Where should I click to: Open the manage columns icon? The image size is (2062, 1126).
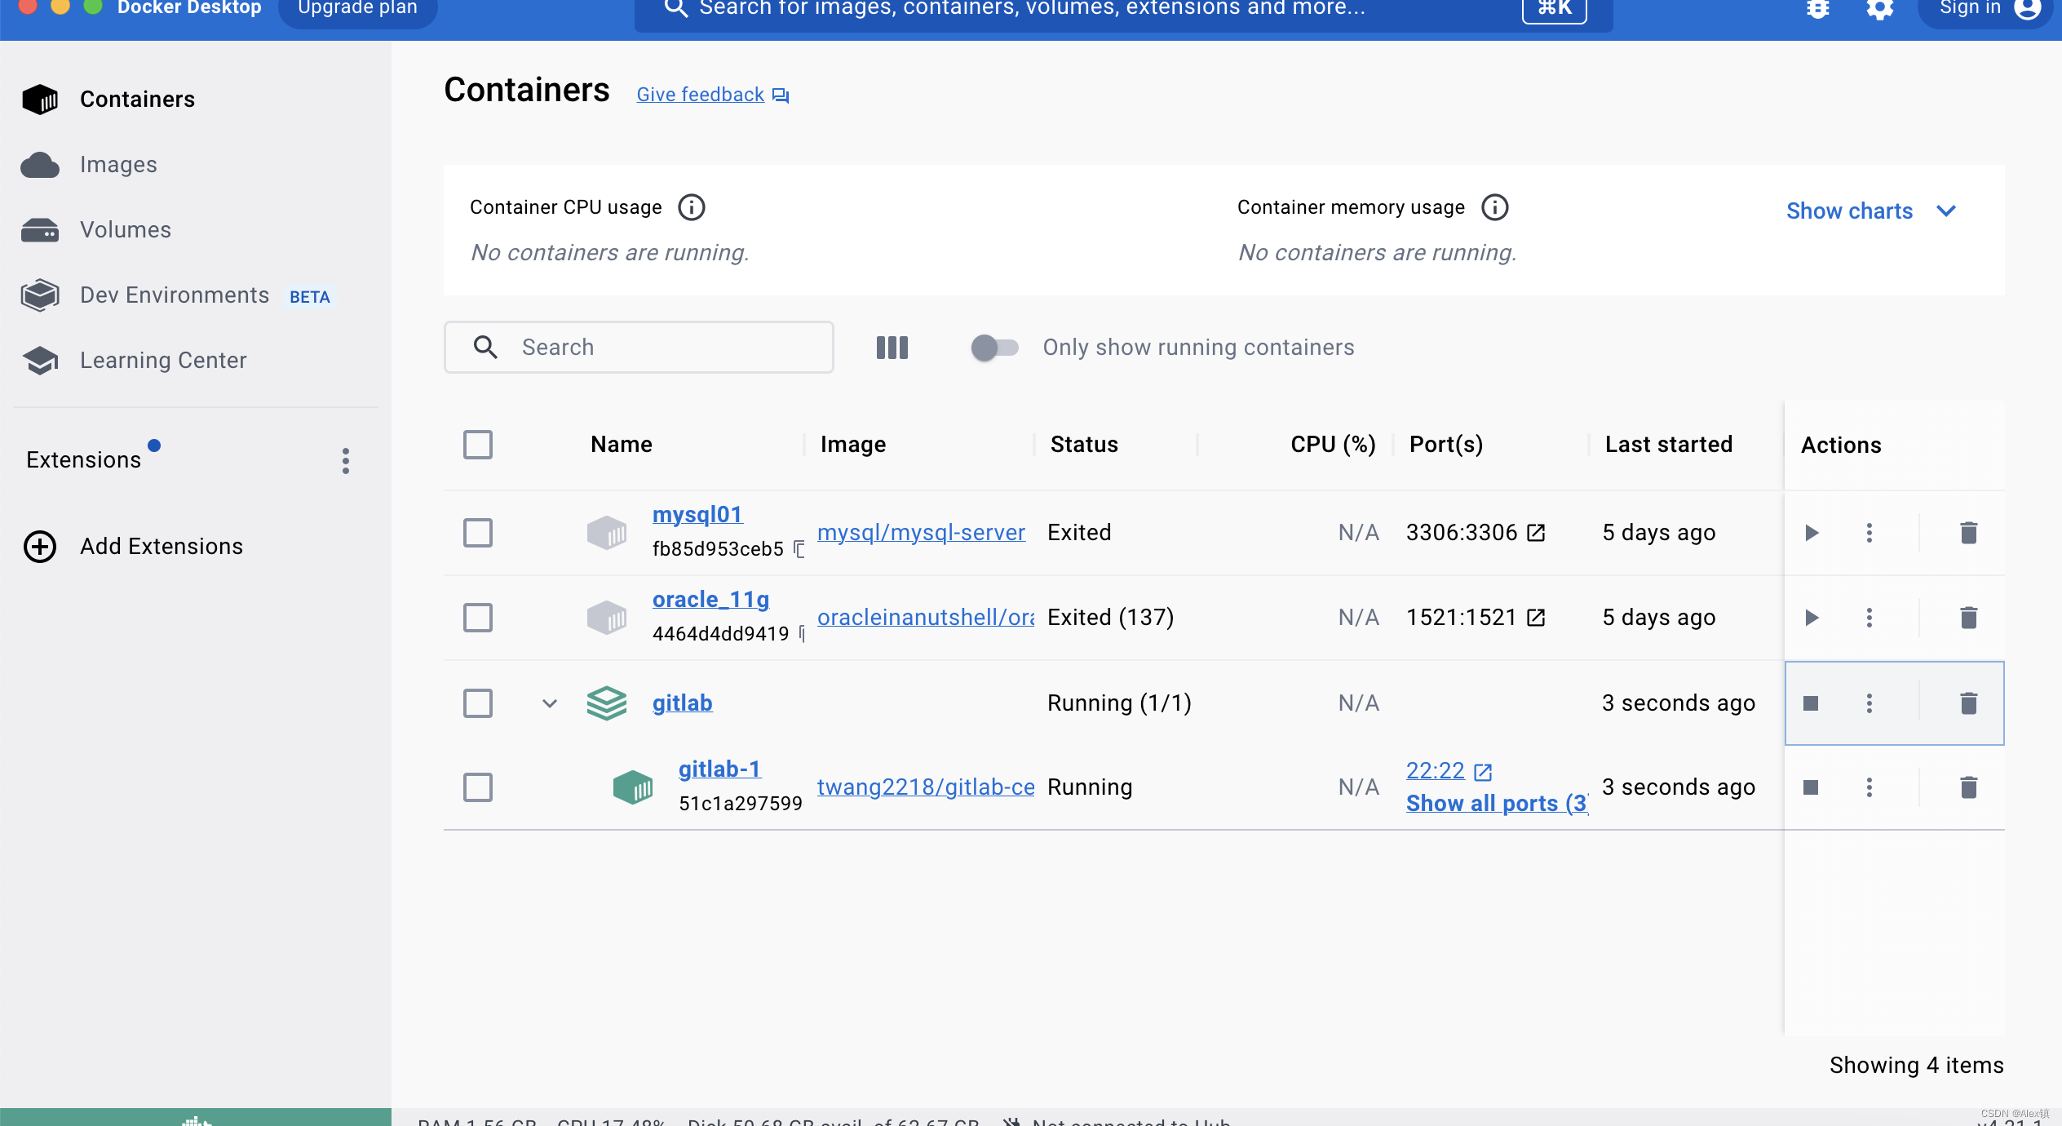coord(892,348)
